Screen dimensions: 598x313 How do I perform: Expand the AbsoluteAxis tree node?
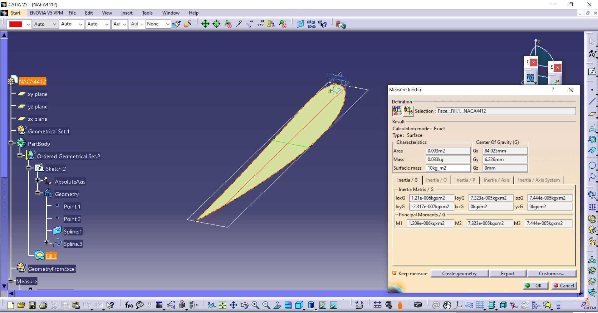pos(37,180)
